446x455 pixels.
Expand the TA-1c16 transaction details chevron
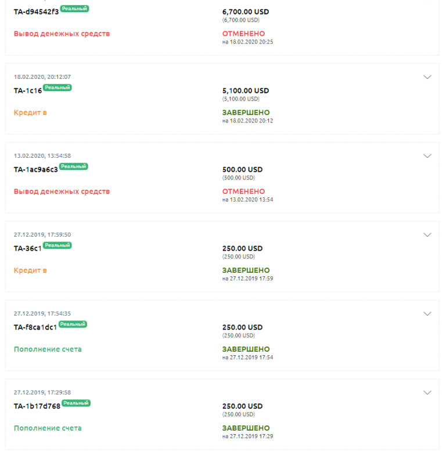tap(427, 77)
